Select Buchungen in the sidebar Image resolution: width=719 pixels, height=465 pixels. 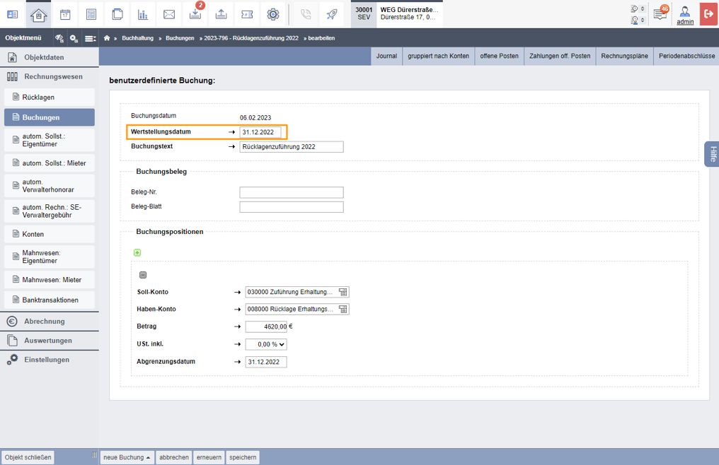50,117
